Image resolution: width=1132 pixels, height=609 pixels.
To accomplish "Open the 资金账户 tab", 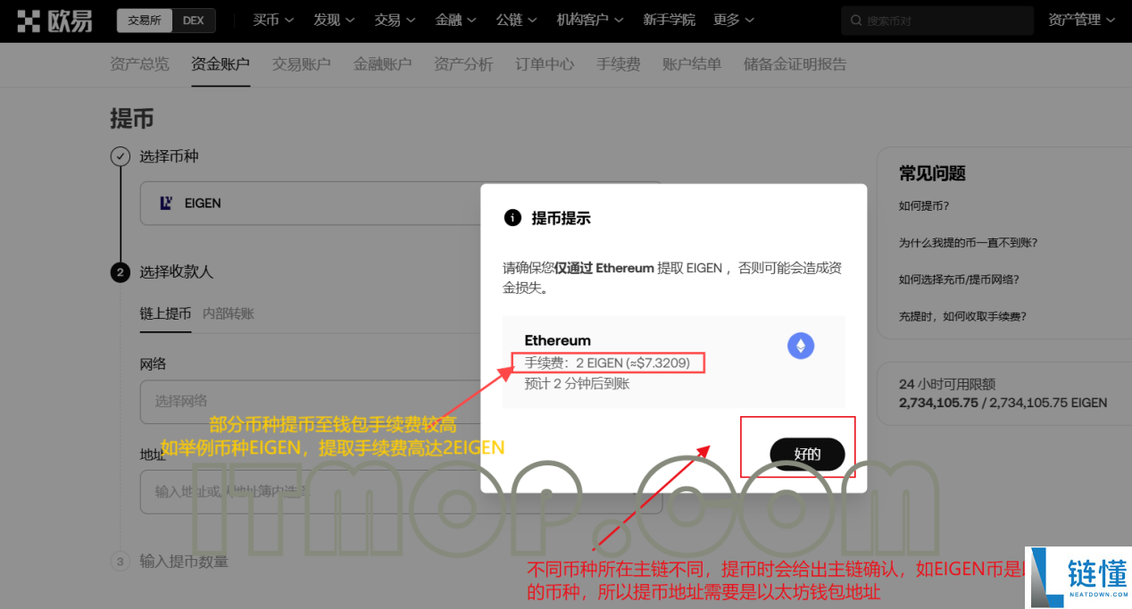I will click(x=221, y=64).
